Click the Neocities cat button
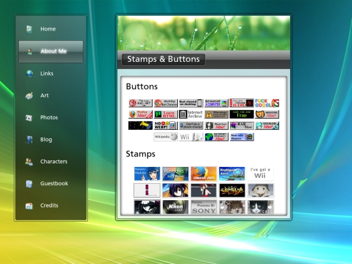The width and height of the screenshot is (352, 264). (267, 114)
